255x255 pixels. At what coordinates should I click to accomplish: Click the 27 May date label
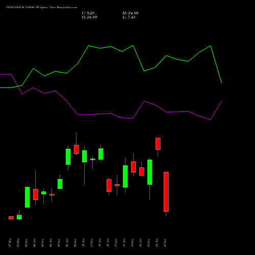10,243
